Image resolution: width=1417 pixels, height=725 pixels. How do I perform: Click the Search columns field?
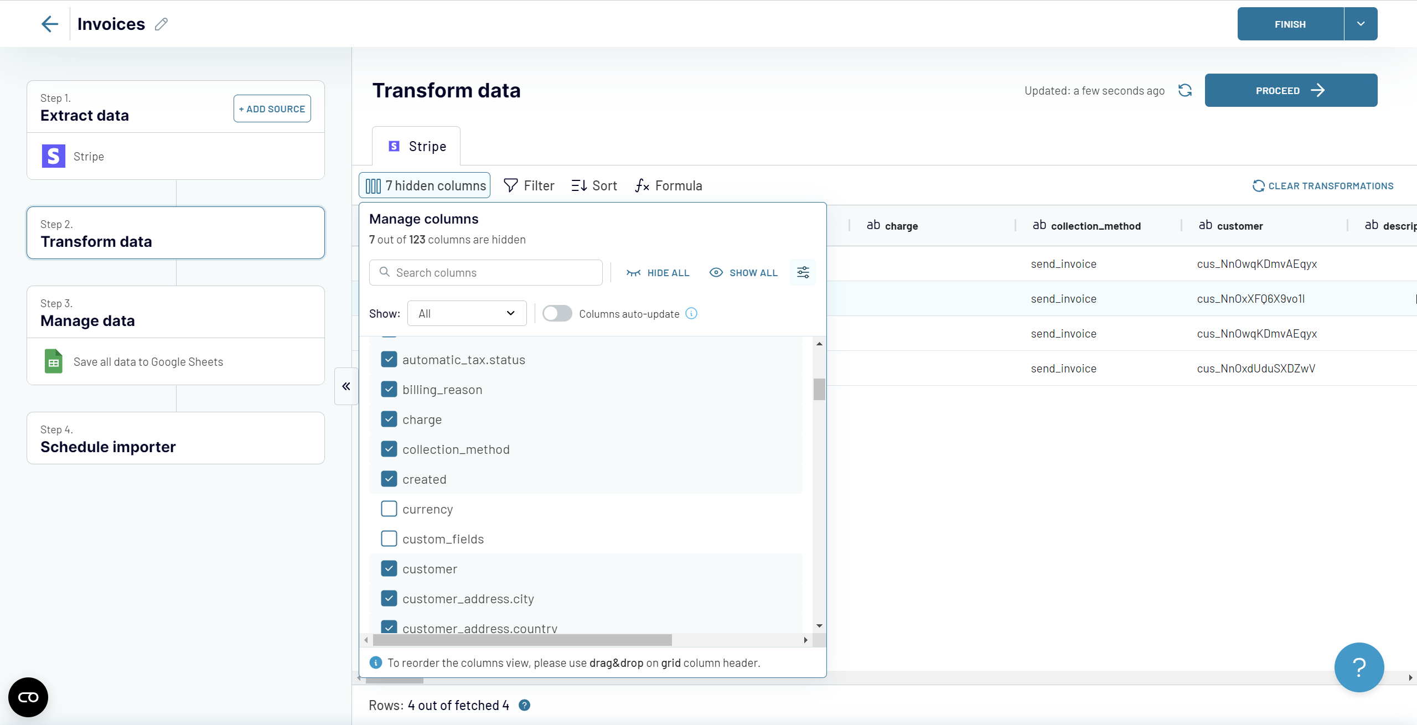click(x=485, y=272)
